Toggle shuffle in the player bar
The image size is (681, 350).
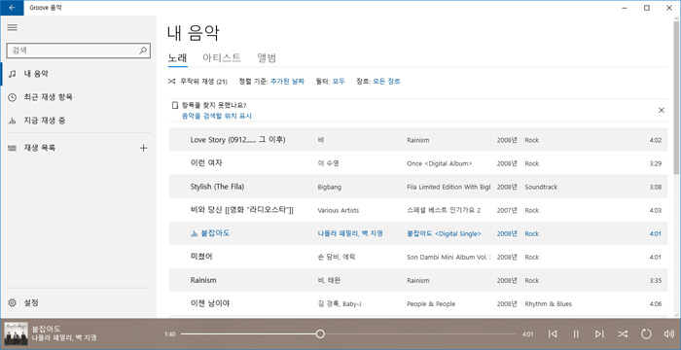623,333
